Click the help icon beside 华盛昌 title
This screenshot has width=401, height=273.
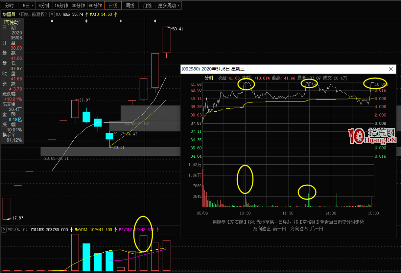pyautogui.click(x=52, y=14)
